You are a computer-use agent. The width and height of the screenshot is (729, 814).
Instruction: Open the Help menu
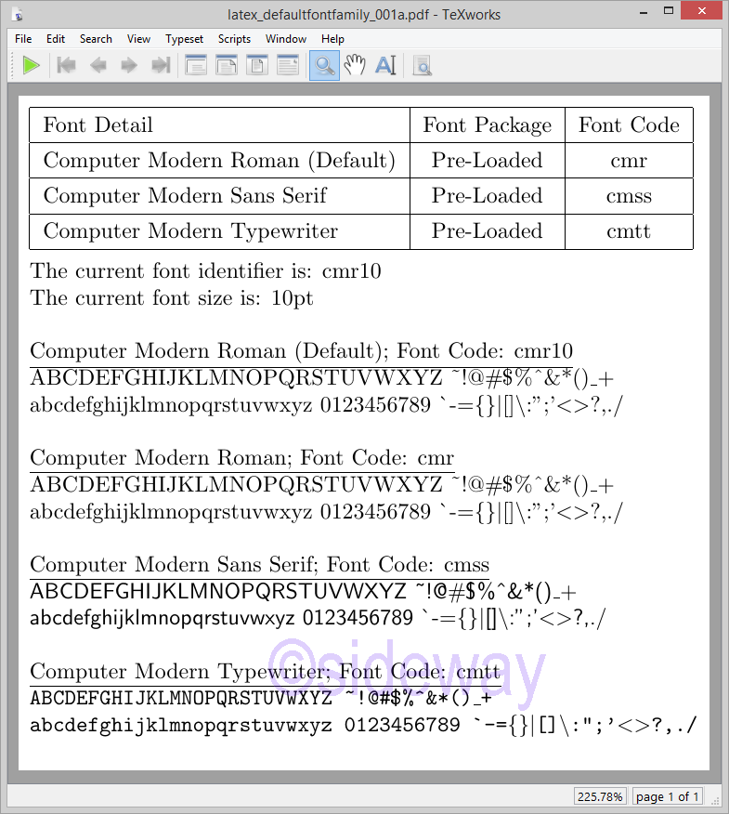point(332,39)
